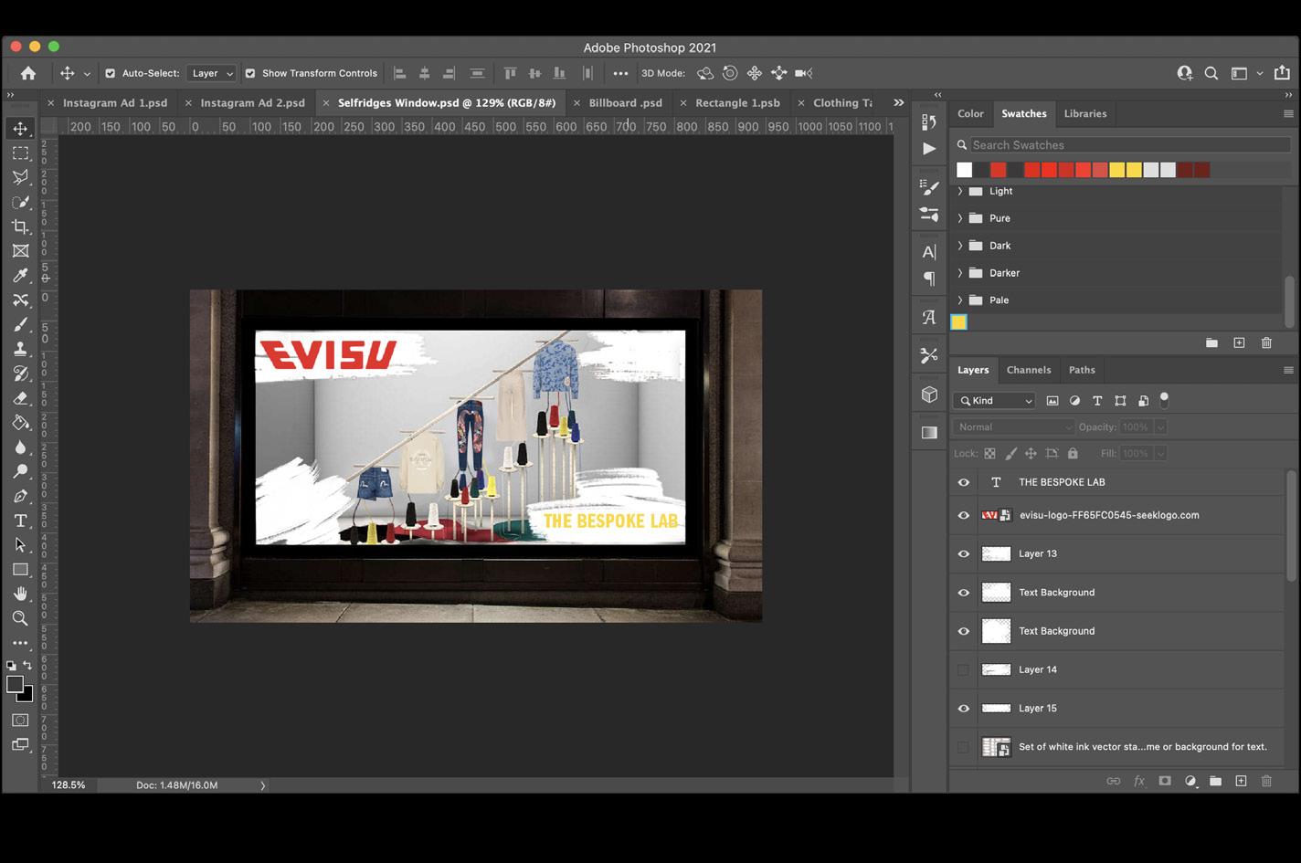The image size is (1301, 863).
Task: Click the 128.5% zoom level field
Action: tap(69, 785)
